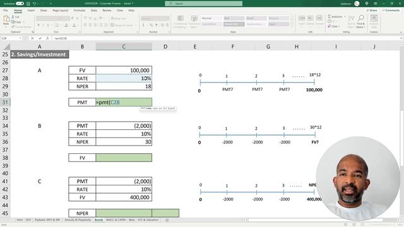Open the Annuity & Perpetuity sheet tab
Image resolution: width=404 pixels, height=227 pixels.
click(x=78, y=220)
